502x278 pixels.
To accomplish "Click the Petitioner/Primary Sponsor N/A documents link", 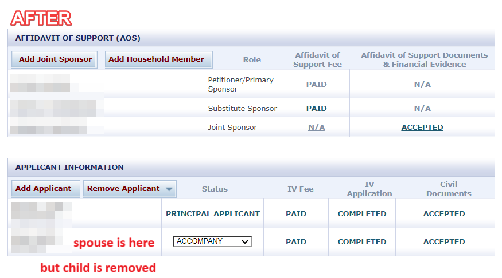I will tap(422, 85).
